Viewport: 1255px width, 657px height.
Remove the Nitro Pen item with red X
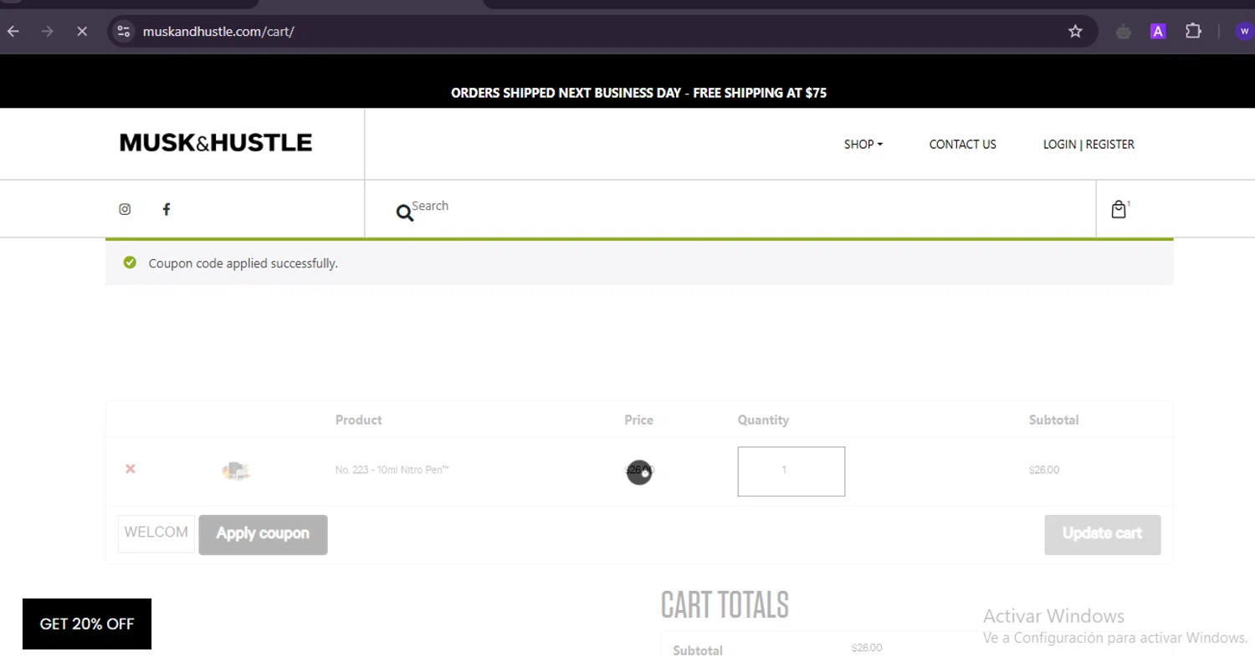(x=130, y=469)
